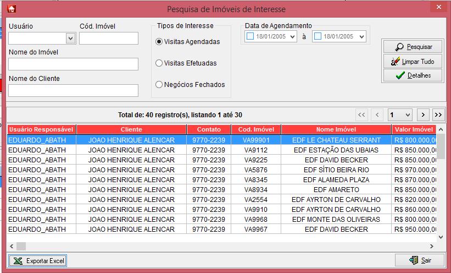The width and height of the screenshot is (451, 273).
Task: Click Limpar Tudo to clear filters
Action: click(x=412, y=62)
